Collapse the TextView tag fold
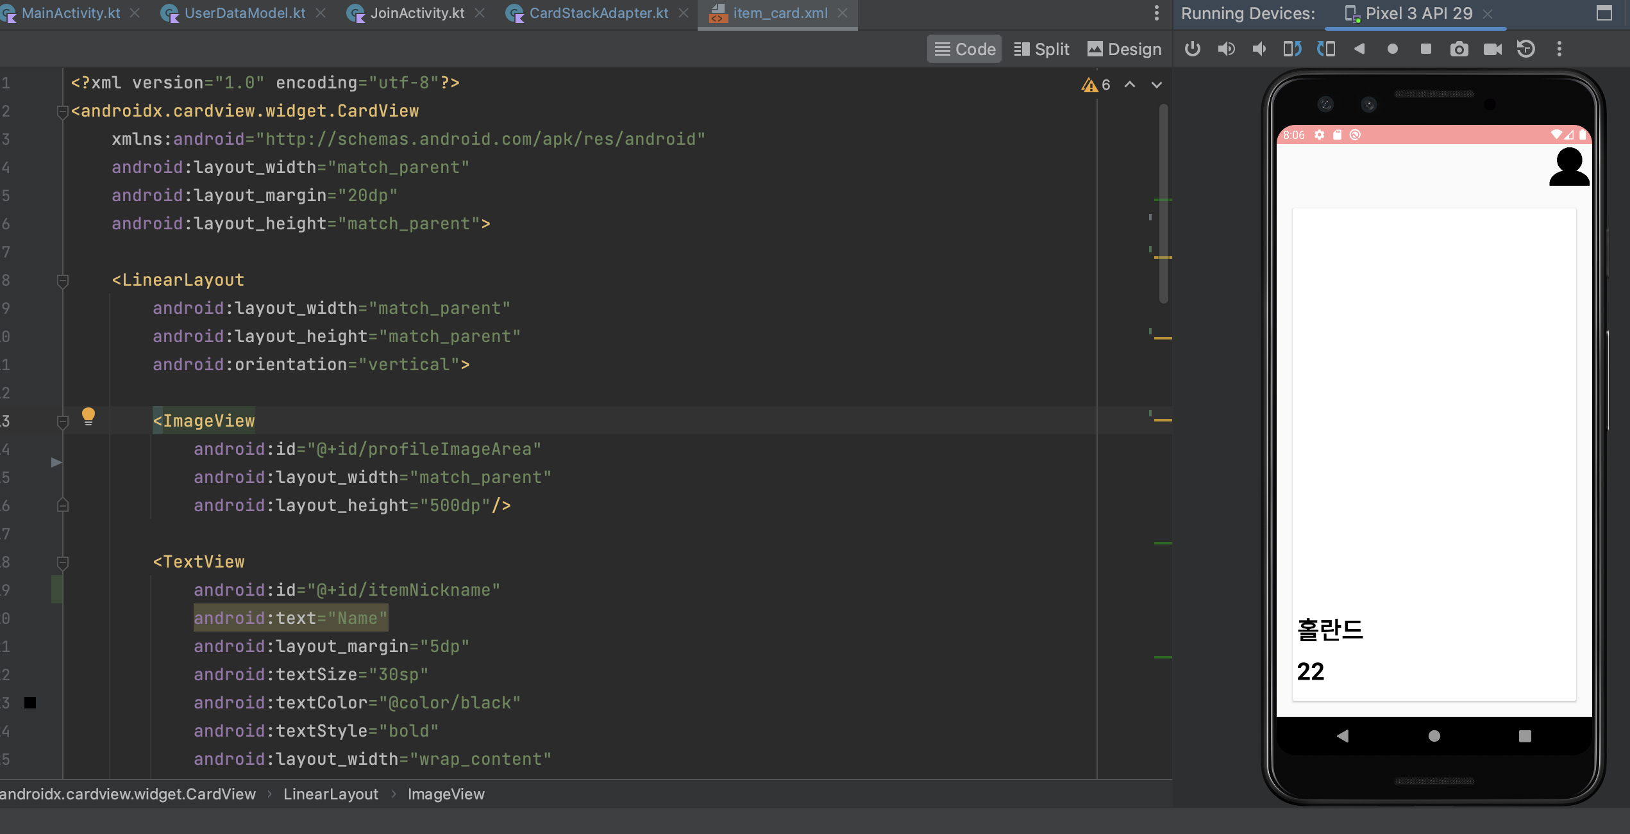This screenshot has height=834, width=1630. click(x=63, y=562)
